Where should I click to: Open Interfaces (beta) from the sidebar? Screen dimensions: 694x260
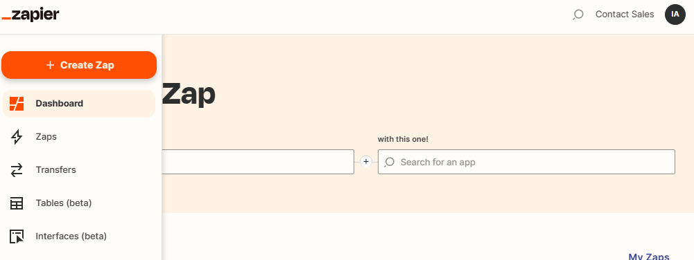[x=79, y=236]
